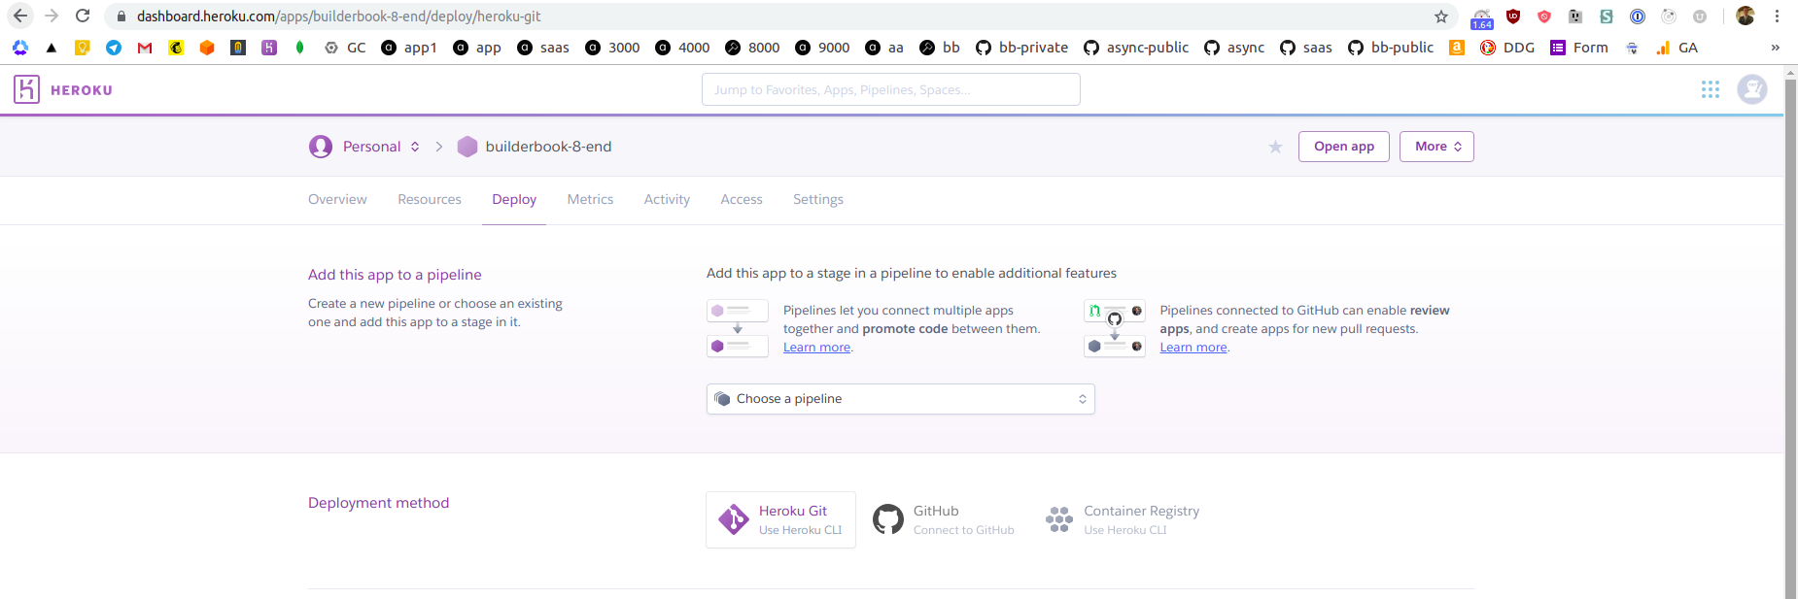
Task: Expand the More dropdown button
Action: (x=1436, y=147)
